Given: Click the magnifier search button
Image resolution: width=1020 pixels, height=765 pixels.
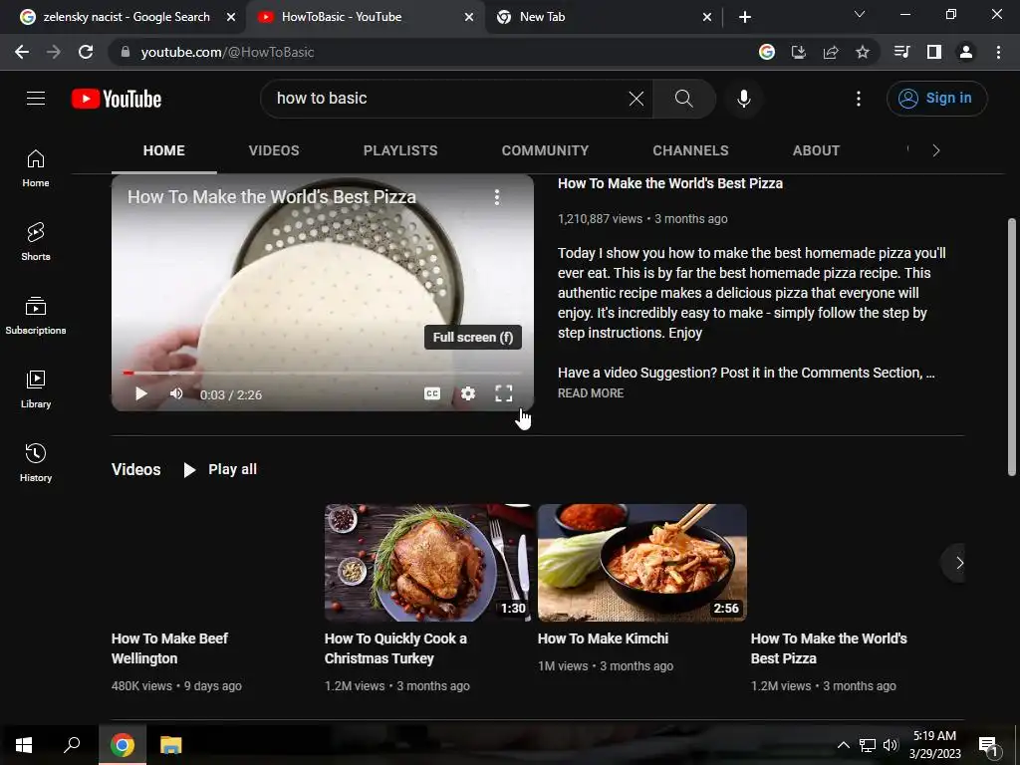Looking at the screenshot, I should click(683, 99).
